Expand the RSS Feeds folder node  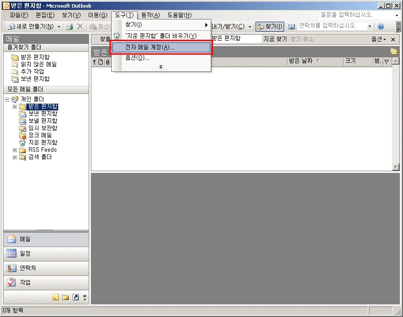(x=14, y=150)
